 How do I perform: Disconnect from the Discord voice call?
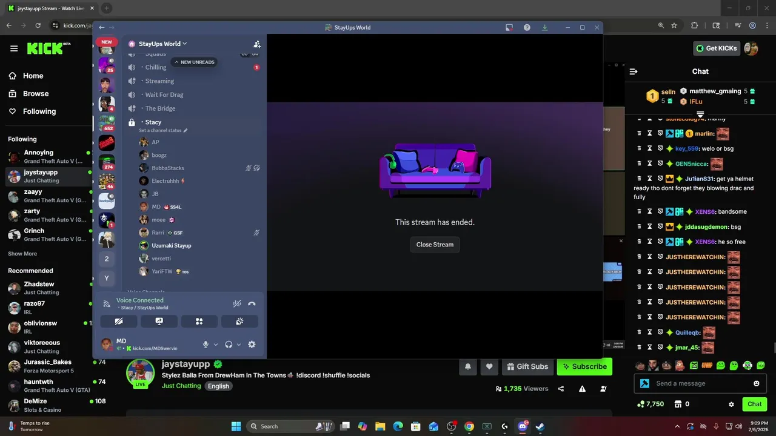pyautogui.click(x=252, y=303)
